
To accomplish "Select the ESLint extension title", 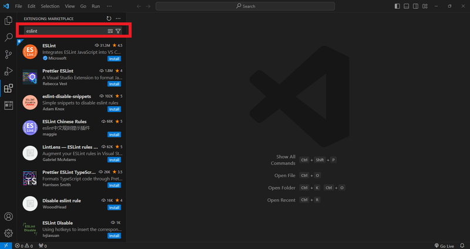I will click(49, 46).
